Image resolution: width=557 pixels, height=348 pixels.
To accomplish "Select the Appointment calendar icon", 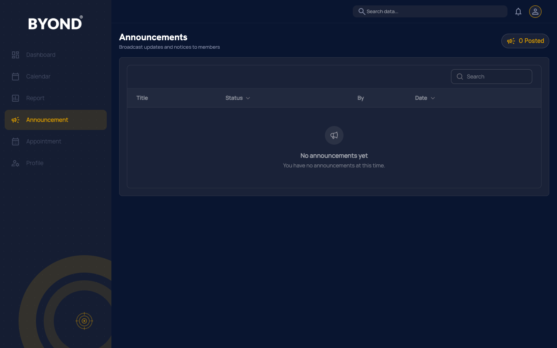I will point(15,142).
